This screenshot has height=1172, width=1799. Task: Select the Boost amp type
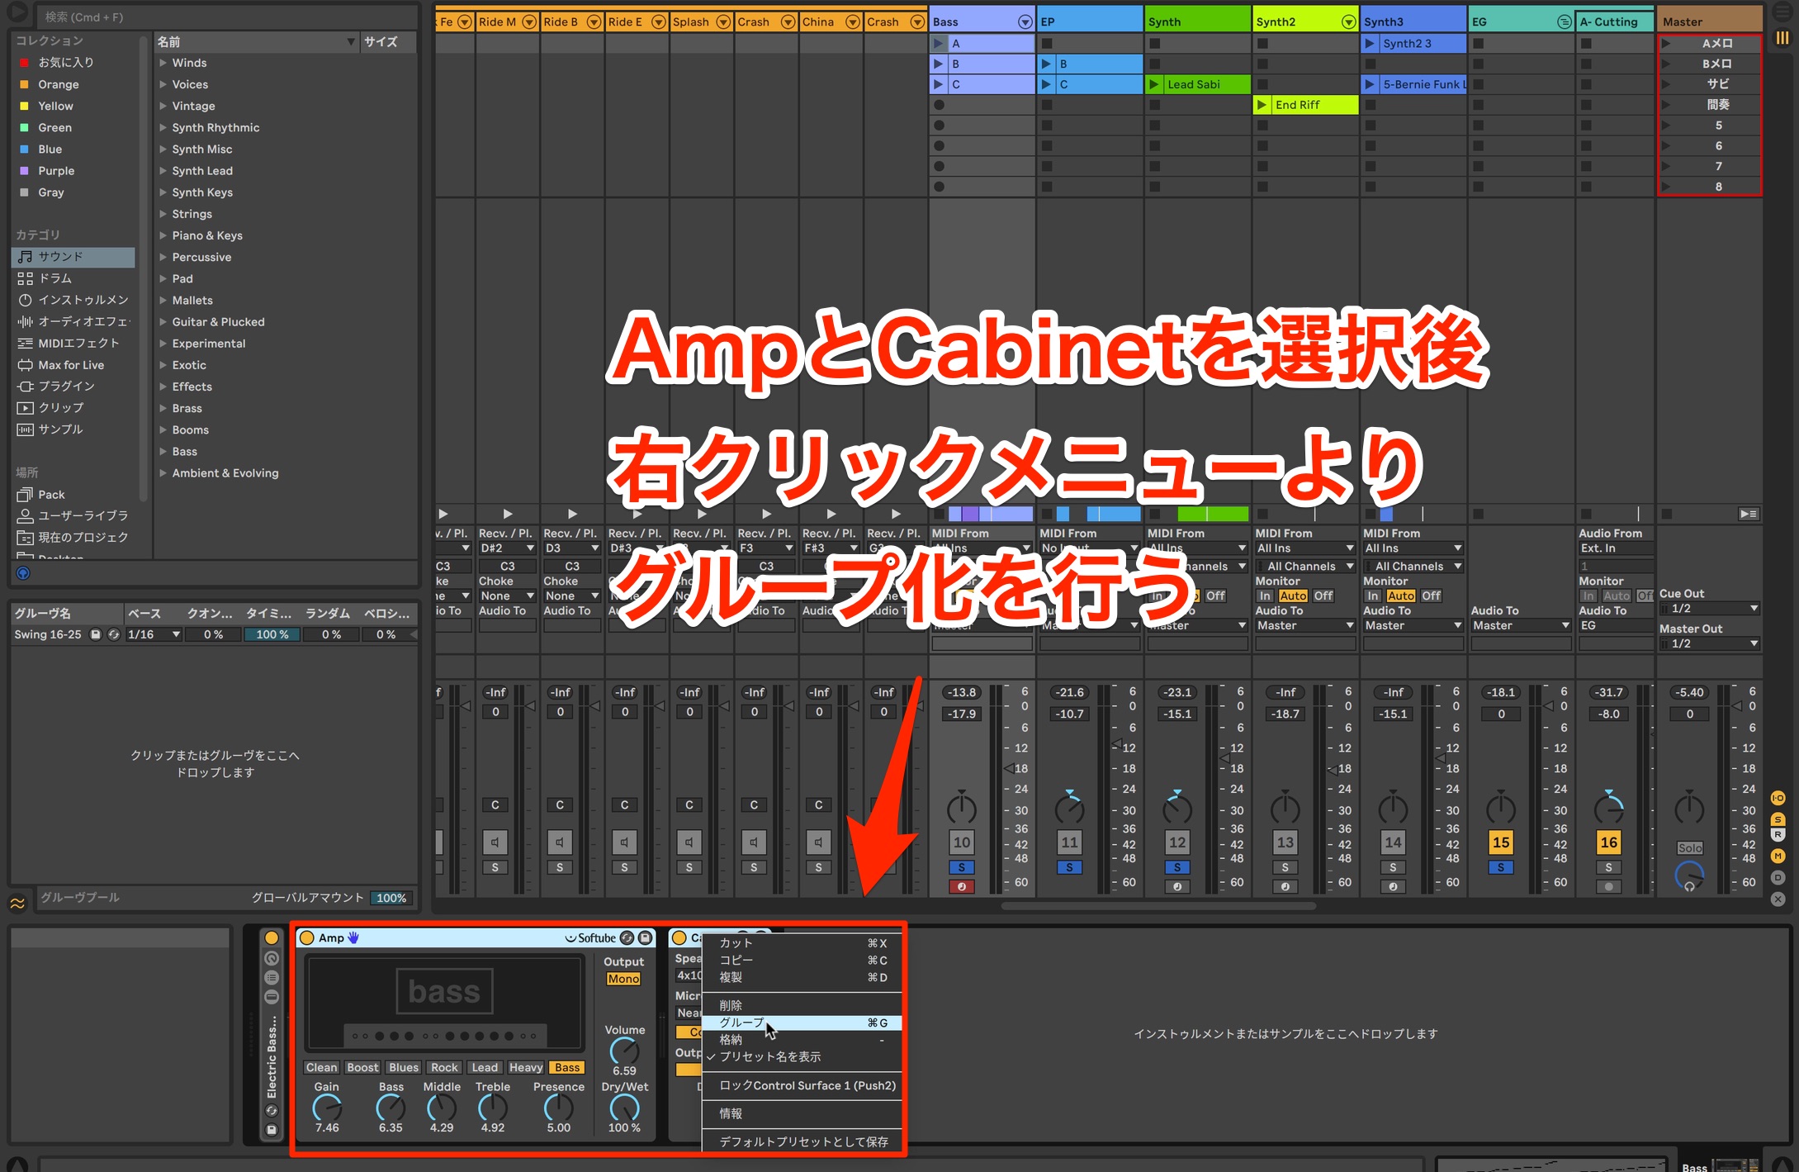click(x=362, y=1068)
